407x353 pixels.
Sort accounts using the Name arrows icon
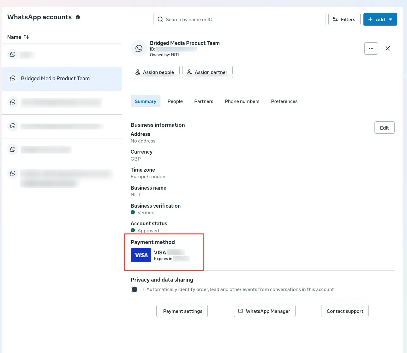tap(26, 37)
